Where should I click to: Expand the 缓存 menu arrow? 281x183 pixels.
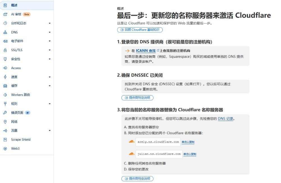tap(50, 86)
